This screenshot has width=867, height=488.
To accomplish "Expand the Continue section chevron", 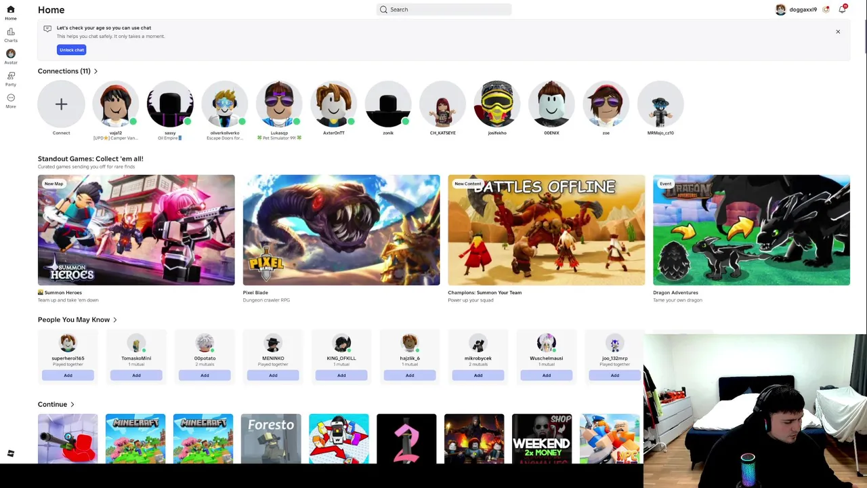I will click(72, 405).
